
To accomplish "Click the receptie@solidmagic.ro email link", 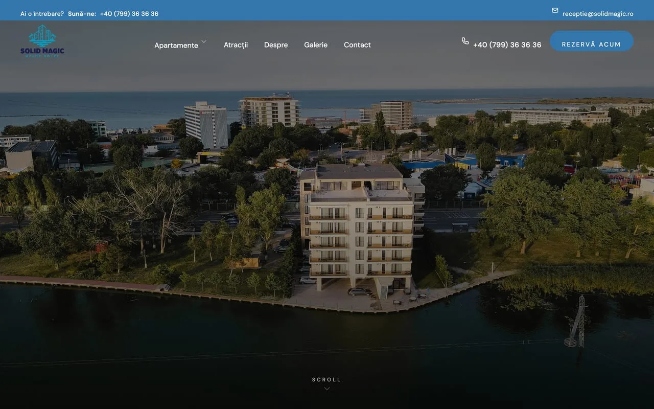I will (x=598, y=14).
